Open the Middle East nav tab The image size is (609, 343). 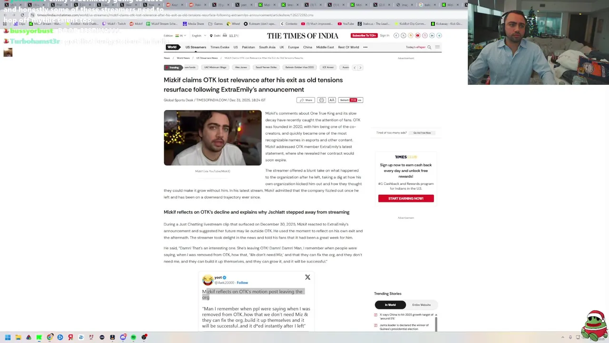[325, 47]
